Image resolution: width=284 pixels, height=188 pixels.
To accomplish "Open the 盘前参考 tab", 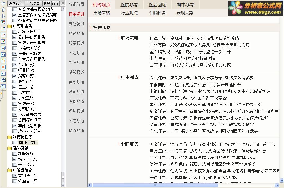I will [129, 5].
